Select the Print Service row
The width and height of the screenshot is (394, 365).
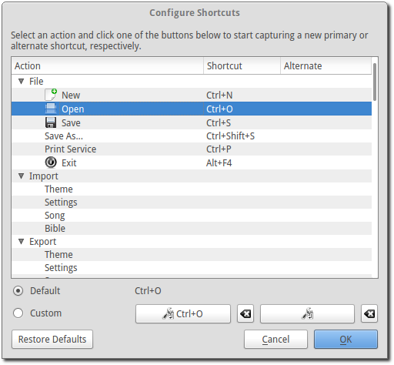point(192,149)
